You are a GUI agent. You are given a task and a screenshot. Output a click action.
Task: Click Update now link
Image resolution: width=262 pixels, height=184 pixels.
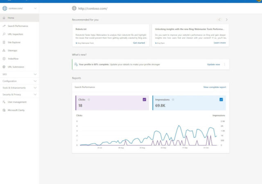(x=213, y=65)
